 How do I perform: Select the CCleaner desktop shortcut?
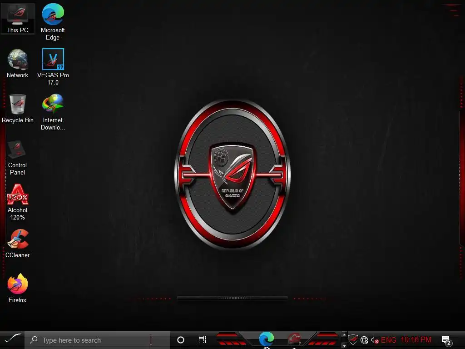18,244
